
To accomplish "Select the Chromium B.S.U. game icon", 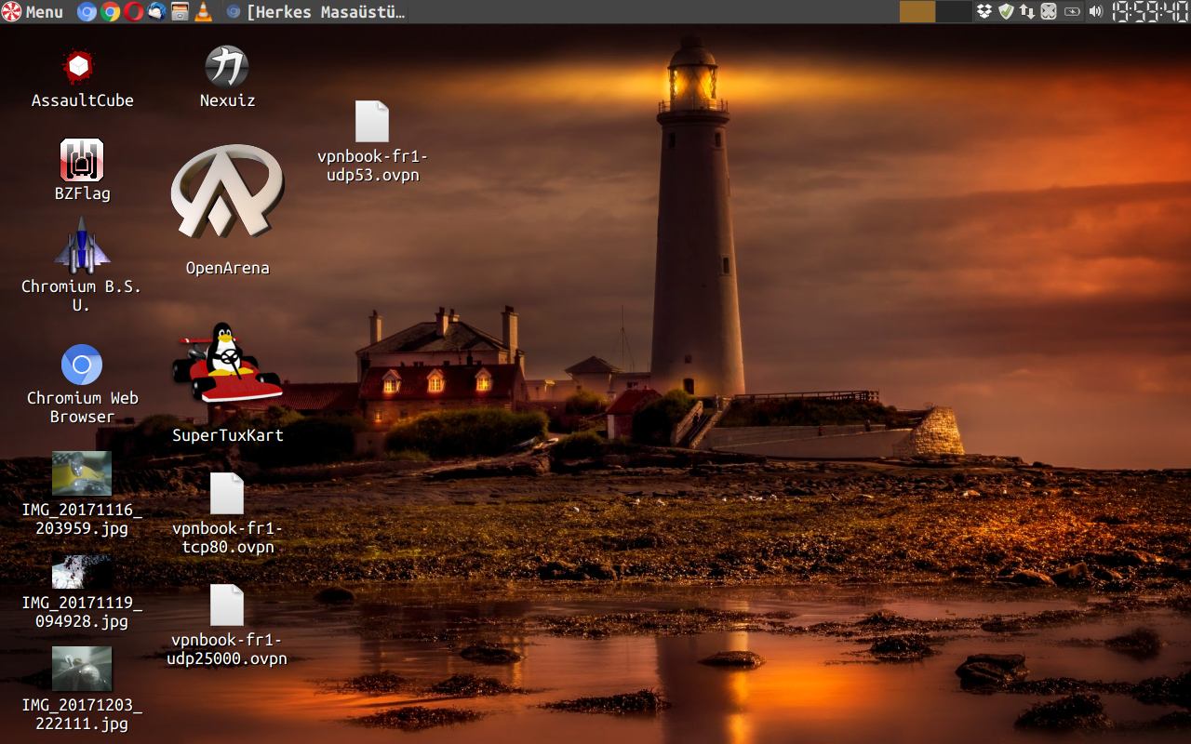I will [82, 245].
